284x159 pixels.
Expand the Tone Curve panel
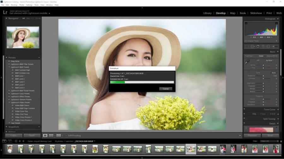click(277, 109)
